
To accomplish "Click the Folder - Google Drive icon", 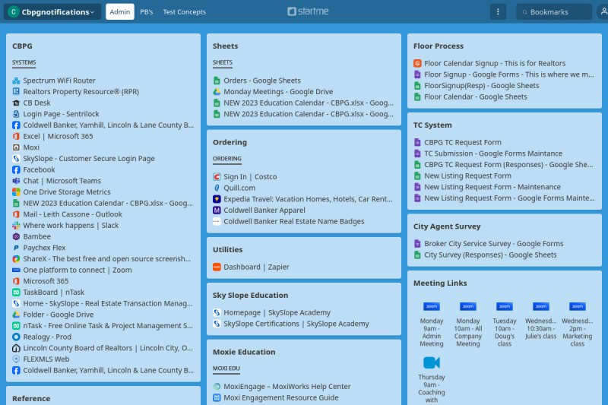I will tap(16, 315).
